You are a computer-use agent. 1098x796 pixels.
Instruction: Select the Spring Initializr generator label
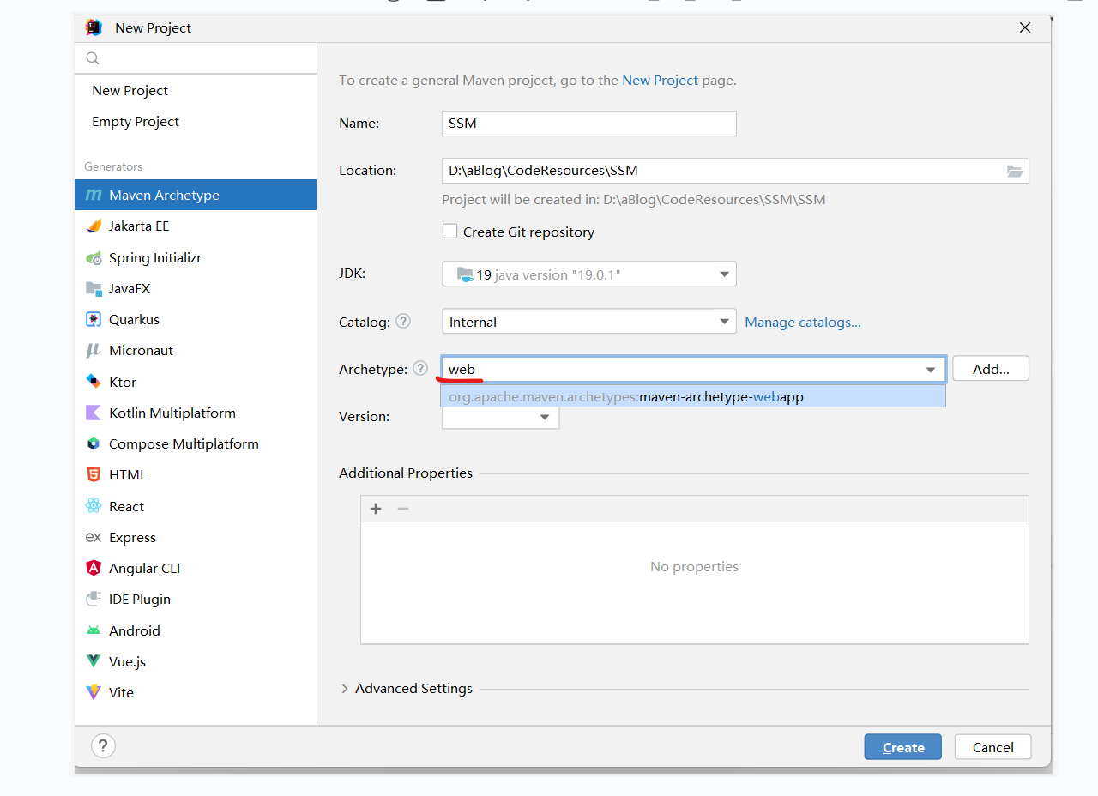point(155,257)
